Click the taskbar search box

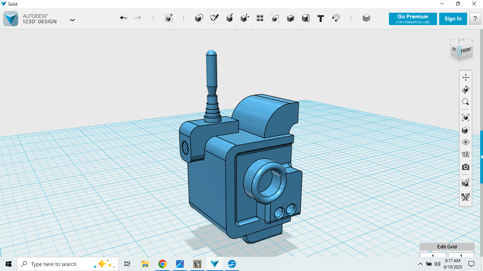(68, 264)
